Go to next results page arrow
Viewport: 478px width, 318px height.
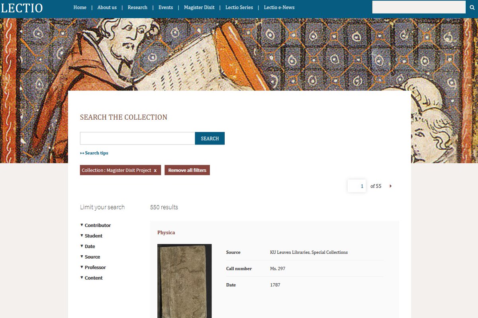tap(391, 186)
